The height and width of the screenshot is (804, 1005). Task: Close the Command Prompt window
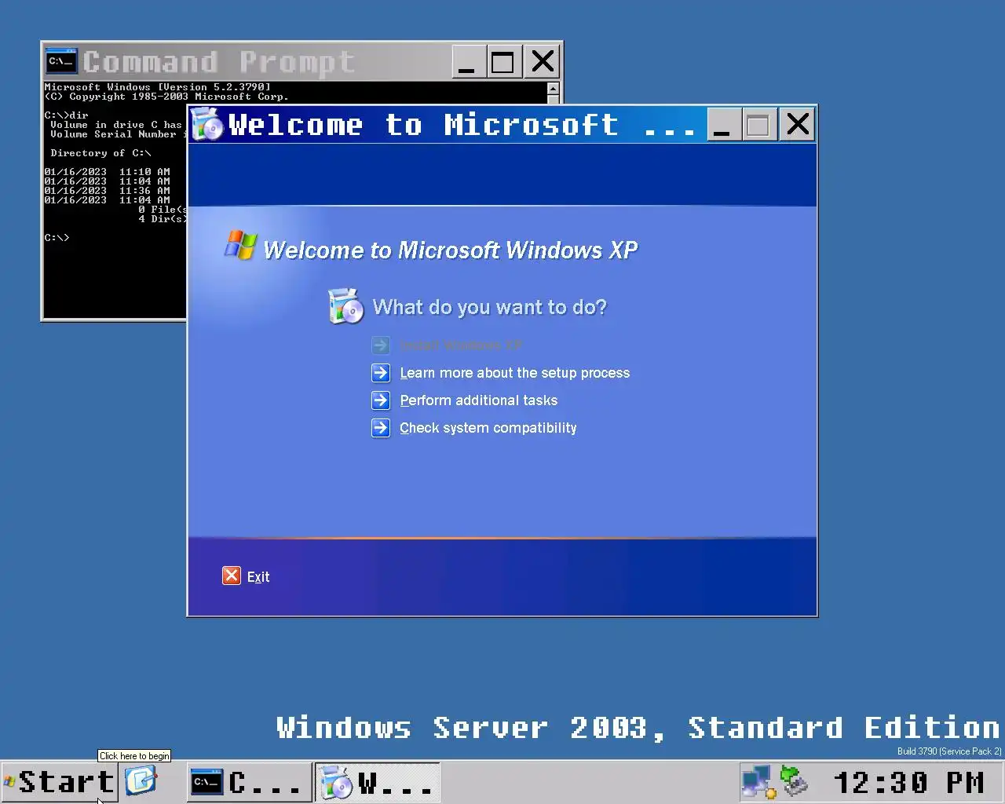click(542, 61)
